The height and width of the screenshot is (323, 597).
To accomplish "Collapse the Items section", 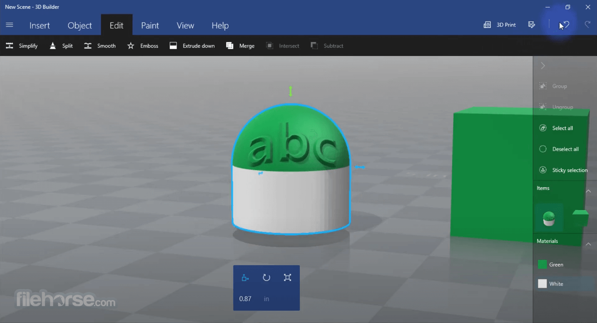I will 588,191.
